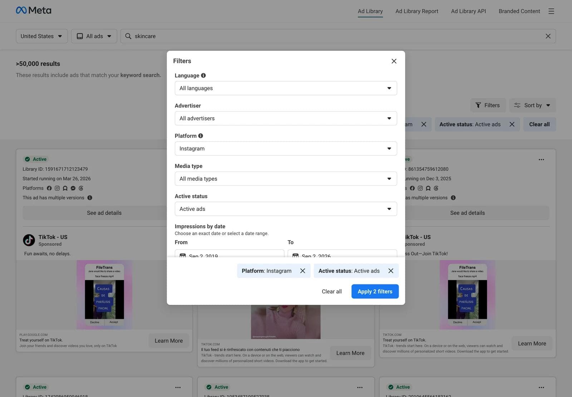Click Clear all on the results page
Screen dimensions: 572x397
coord(539,124)
